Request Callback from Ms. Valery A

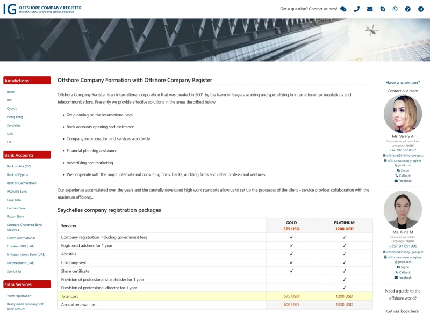point(404,176)
